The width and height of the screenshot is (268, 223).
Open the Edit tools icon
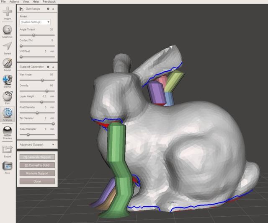pos(7,96)
